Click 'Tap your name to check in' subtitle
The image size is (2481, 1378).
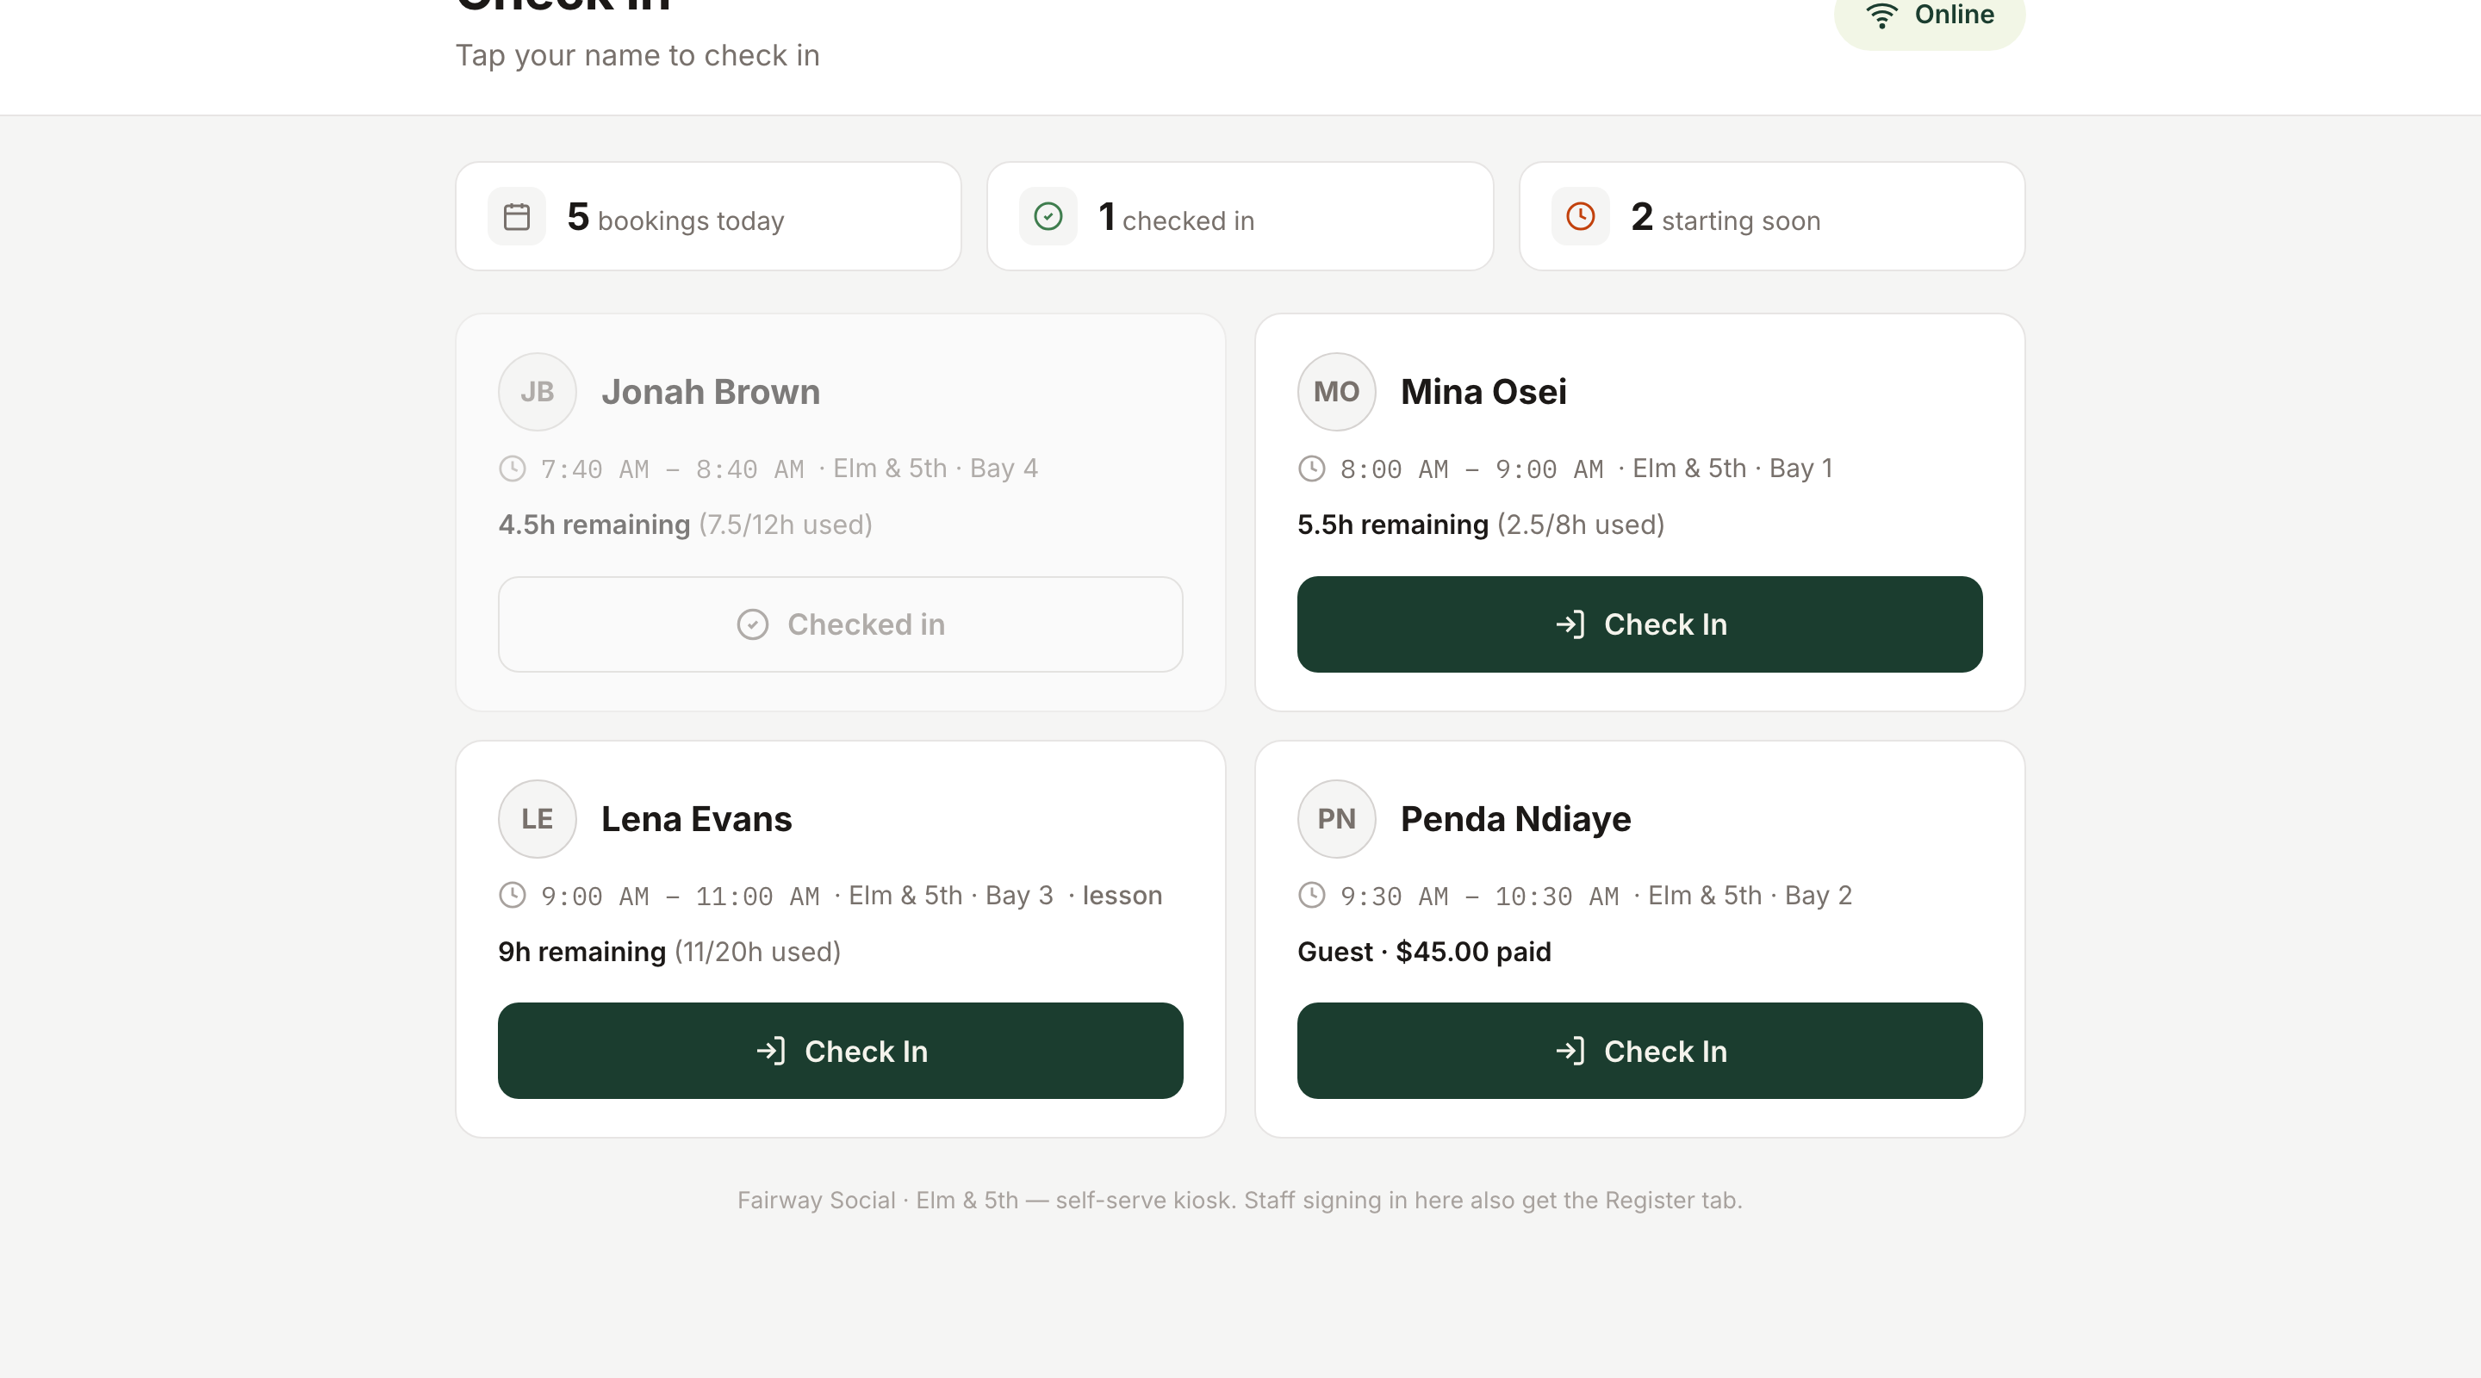click(637, 56)
